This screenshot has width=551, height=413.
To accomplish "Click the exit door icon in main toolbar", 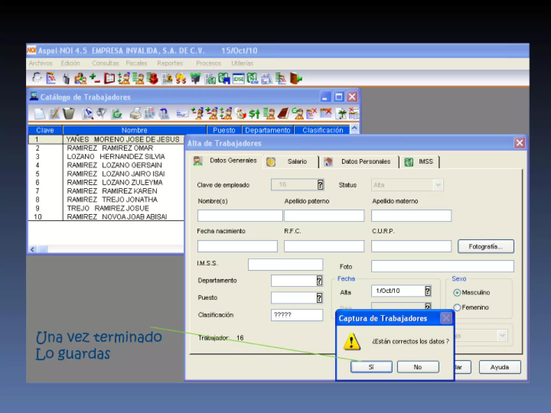I will [x=296, y=79].
